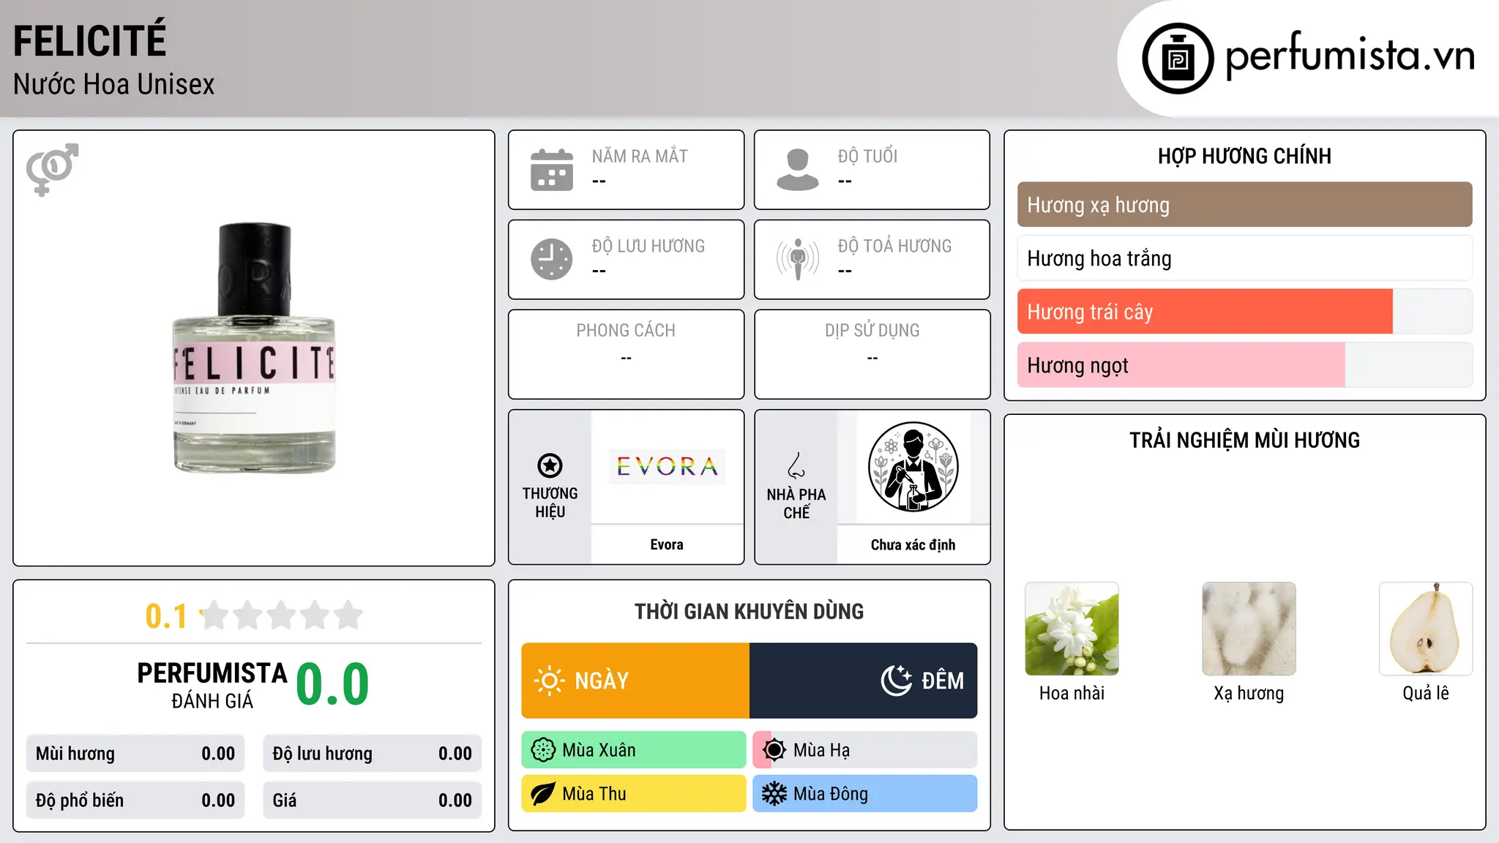Click the FELICITÉ product title
This screenshot has width=1499, height=843.
pyautogui.click(x=90, y=40)
